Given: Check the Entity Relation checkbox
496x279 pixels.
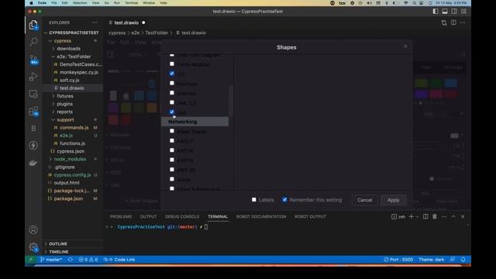Looking at the screenshot, I should pyautogui.click(x=172, y=64).
